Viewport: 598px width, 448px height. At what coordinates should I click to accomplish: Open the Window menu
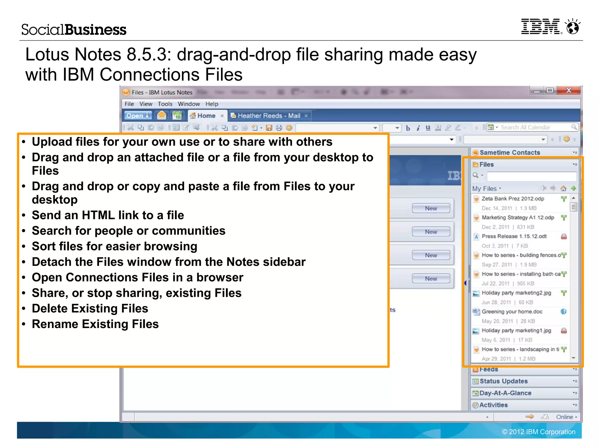(x=189, y=104)
